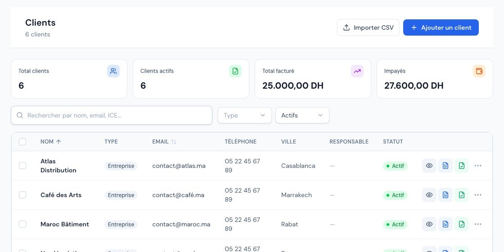The height and width of the screenshot is (252, 504).
Task: Click the RESPONSABLE column header
Action: tap(349, 142)
